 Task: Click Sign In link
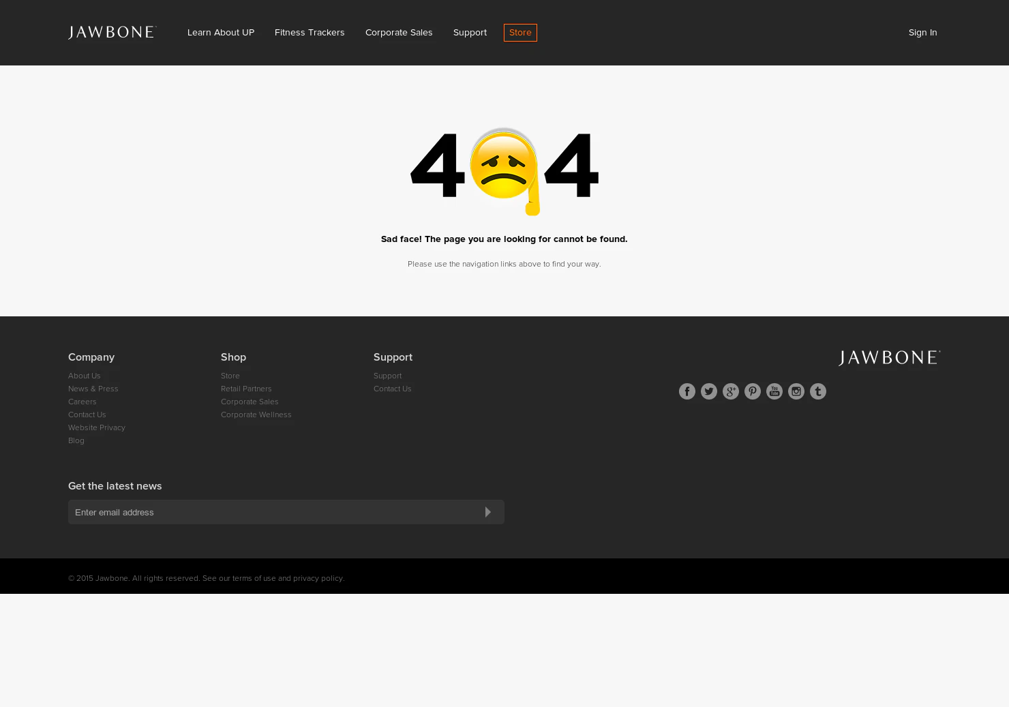(922, 33)
